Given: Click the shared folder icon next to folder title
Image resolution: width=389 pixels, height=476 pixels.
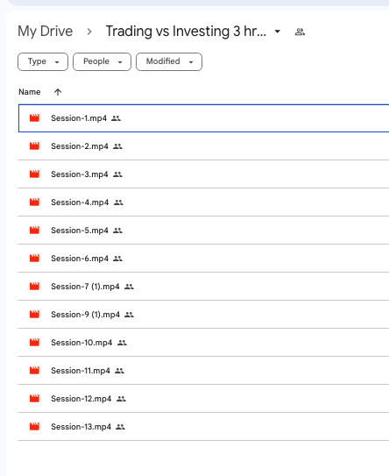Looking at the screenshot, I should (x=300, y=32).
